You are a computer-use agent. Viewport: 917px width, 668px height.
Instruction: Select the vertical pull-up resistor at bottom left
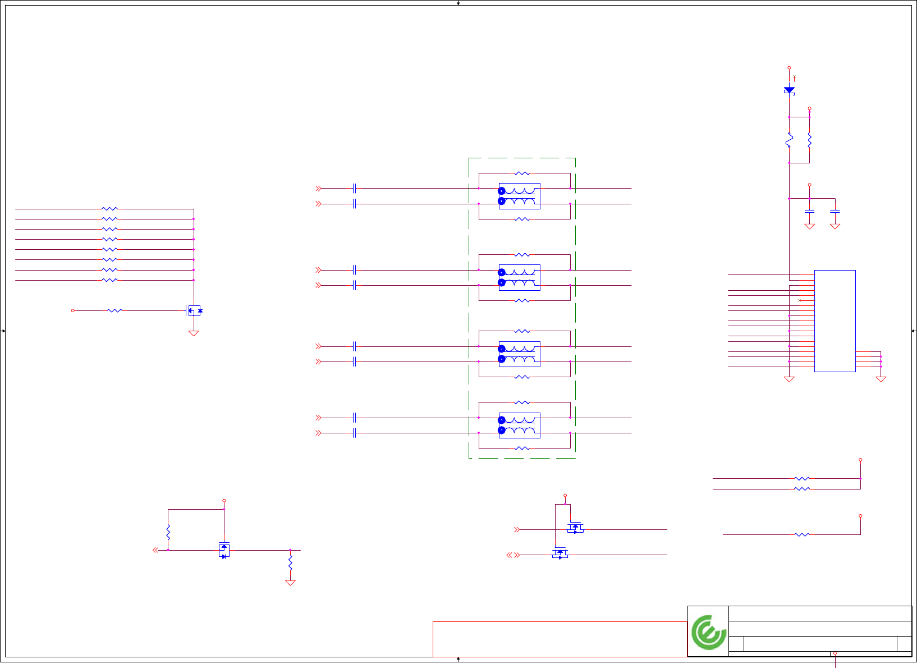pos(168,533)
